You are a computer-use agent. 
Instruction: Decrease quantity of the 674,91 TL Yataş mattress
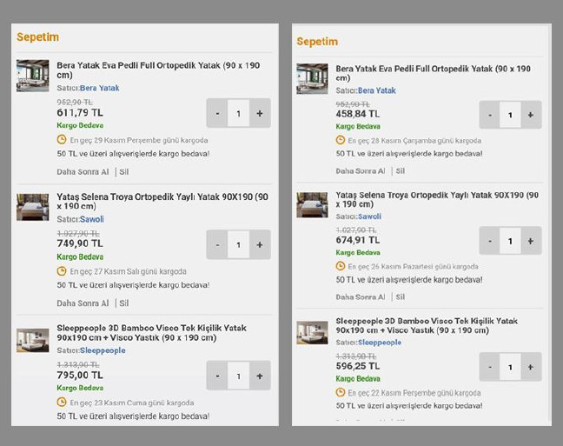[490, 241]
